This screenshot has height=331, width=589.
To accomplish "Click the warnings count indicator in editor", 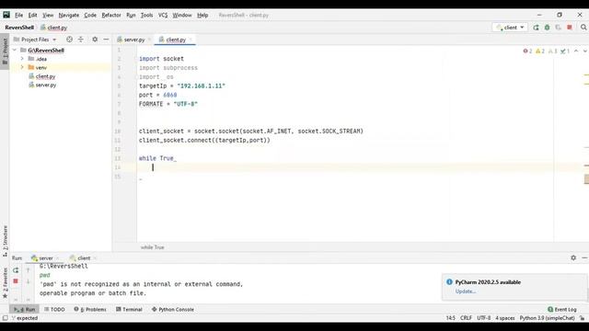I will (540, 51).
